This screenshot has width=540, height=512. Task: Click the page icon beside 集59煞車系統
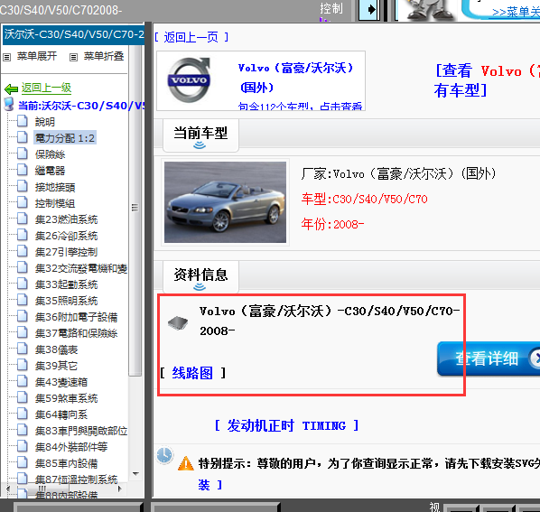coord(23,398)
